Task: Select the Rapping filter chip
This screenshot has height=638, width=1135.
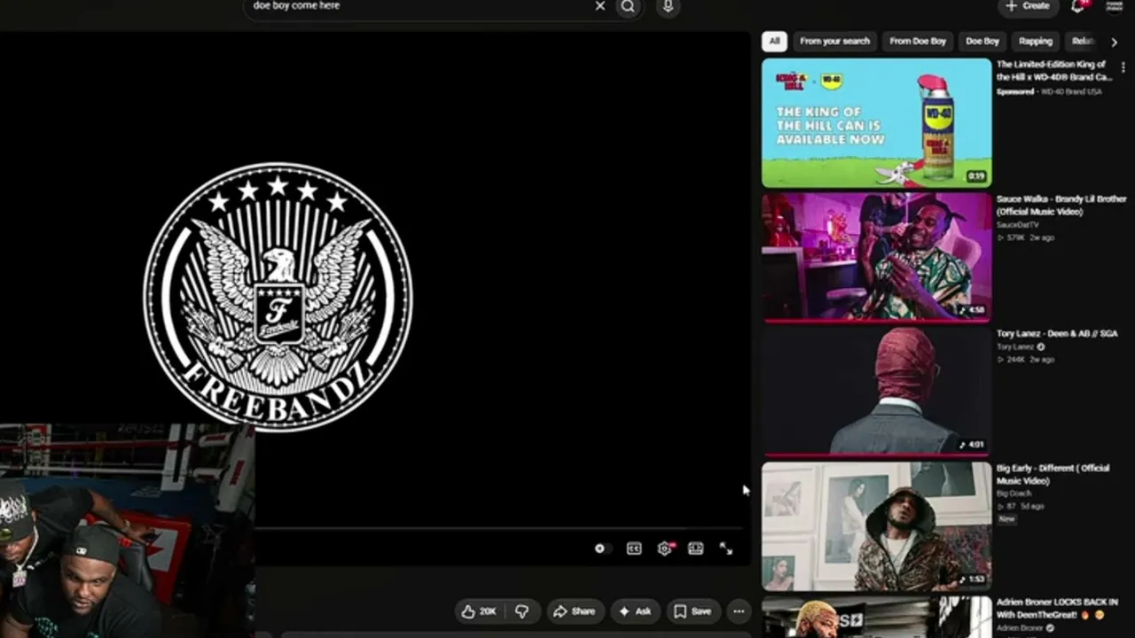Action: (1036, 42)
